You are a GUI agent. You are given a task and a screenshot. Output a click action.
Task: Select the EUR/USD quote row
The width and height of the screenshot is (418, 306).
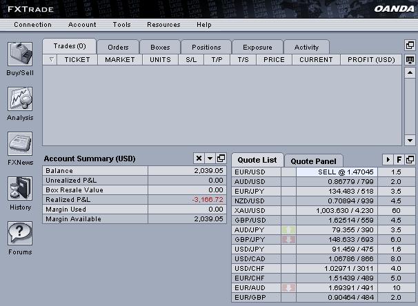tap(324, 172)
